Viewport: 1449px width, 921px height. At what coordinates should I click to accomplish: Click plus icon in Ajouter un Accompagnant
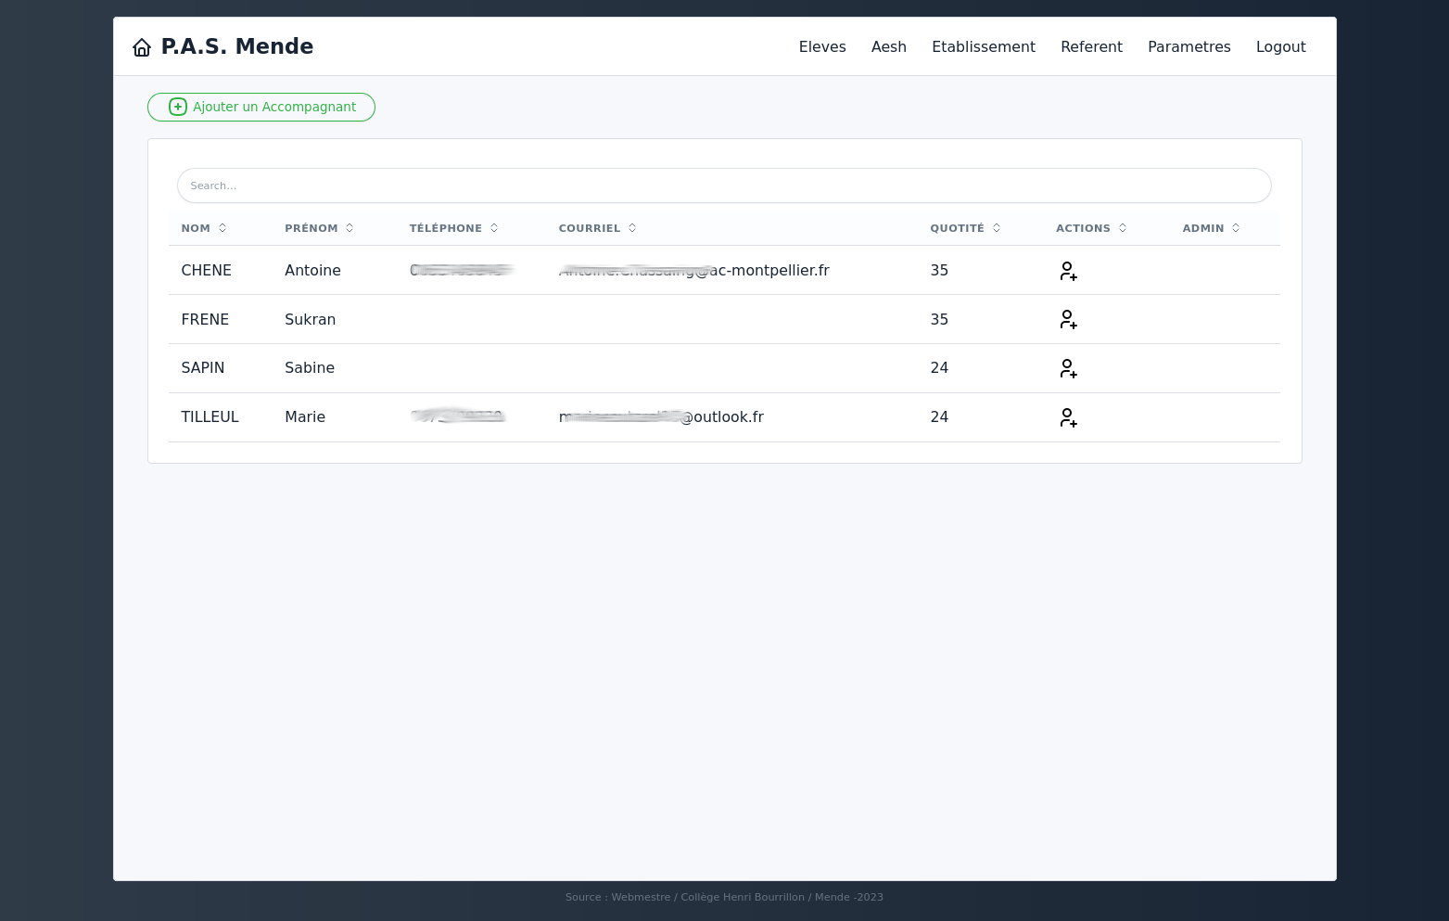tap(178, 107)
